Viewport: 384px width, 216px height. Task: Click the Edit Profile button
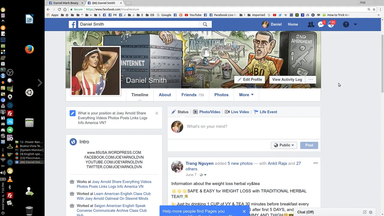250,79
